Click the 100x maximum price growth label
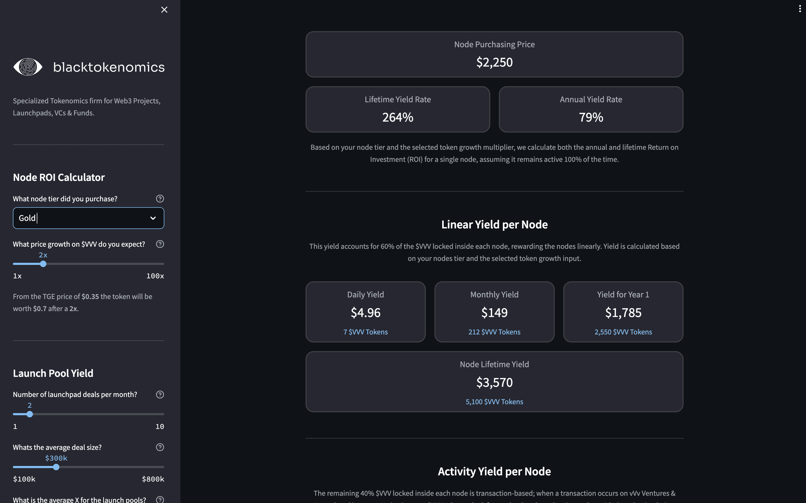 [155, 276]
